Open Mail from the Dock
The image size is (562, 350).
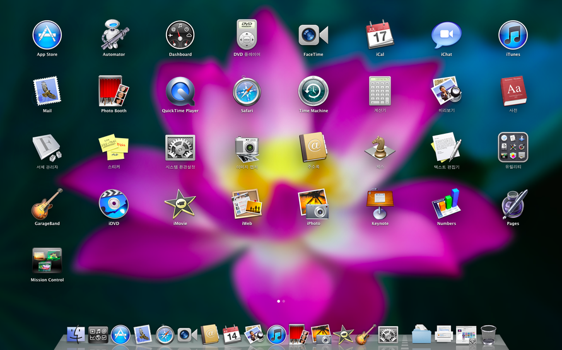tap(143, 335)
